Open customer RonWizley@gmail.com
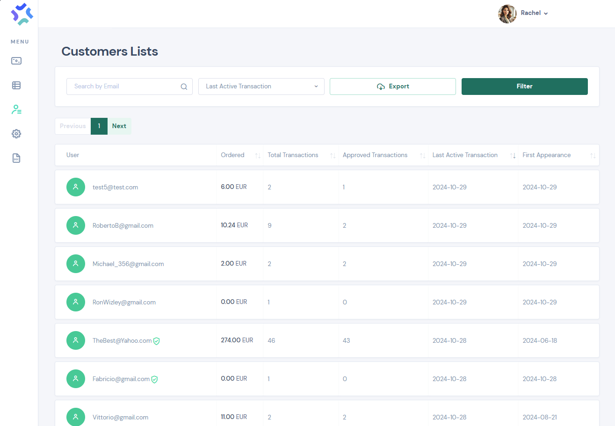 point(124,302)
